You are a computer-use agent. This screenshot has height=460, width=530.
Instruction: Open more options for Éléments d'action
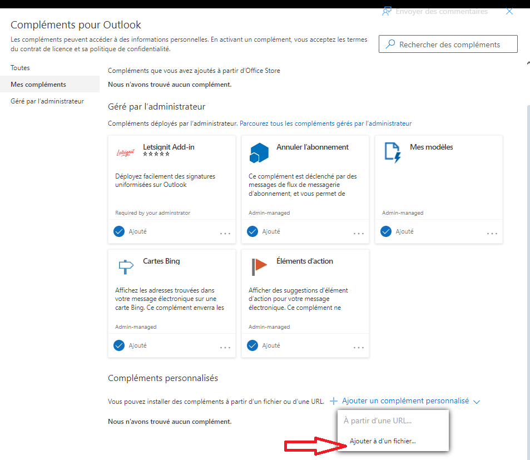[x=359, y=347]
